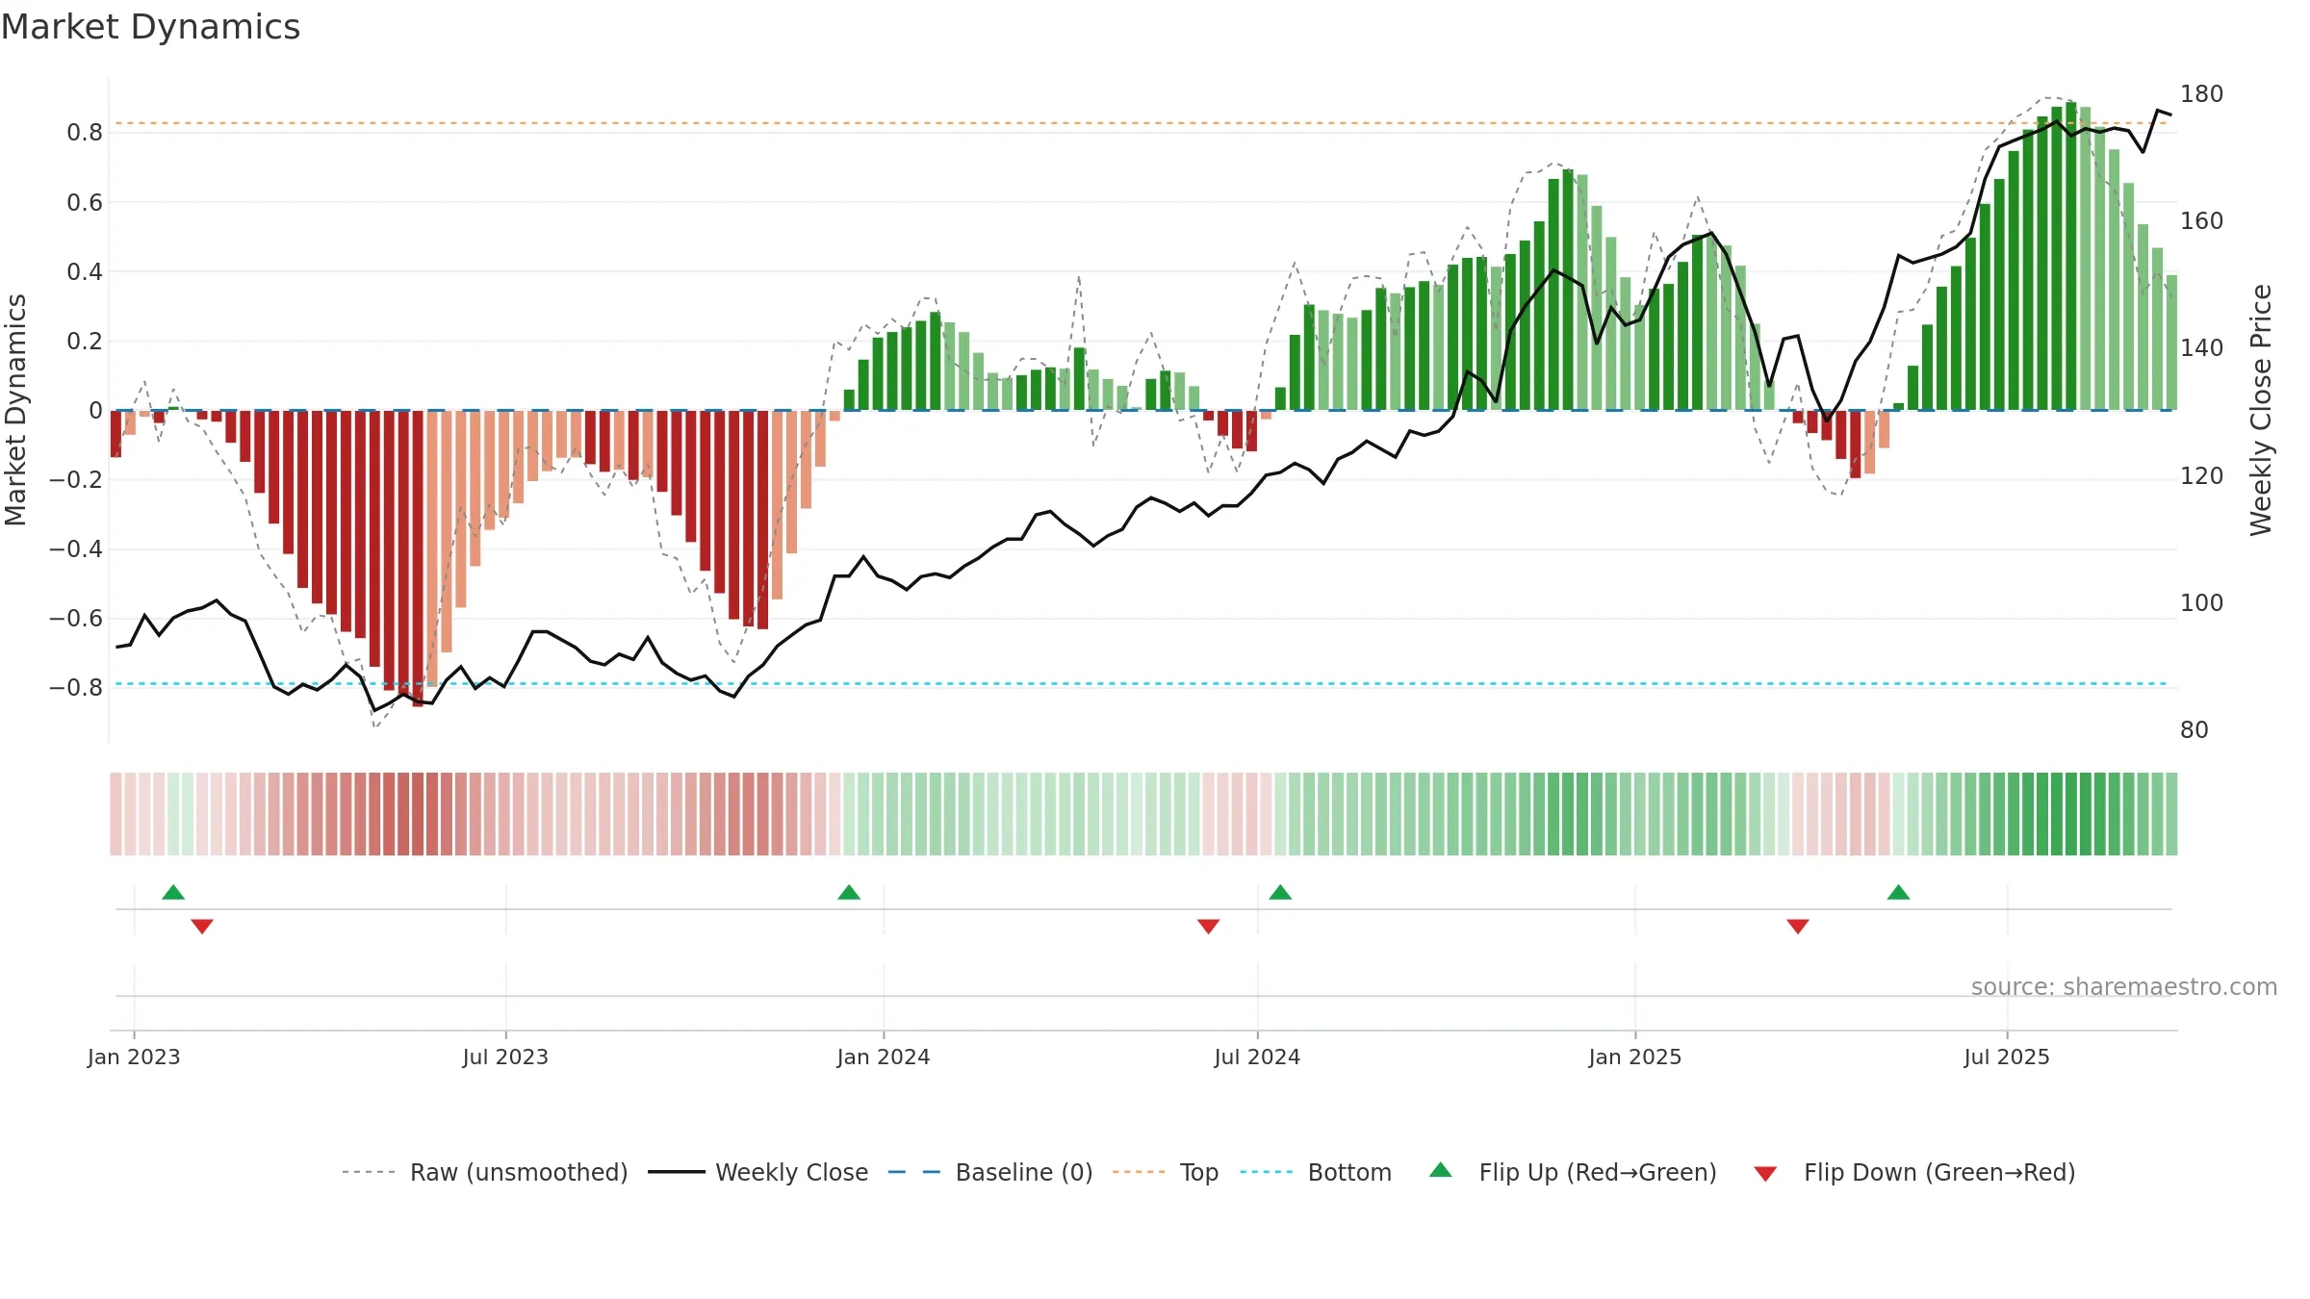Viewport: 2310px width, 1299px height.
Task: Click the Jul 2024 x-axis label
Action: coord(1257,1057)
